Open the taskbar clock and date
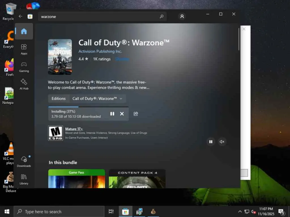 pos(266,211)
